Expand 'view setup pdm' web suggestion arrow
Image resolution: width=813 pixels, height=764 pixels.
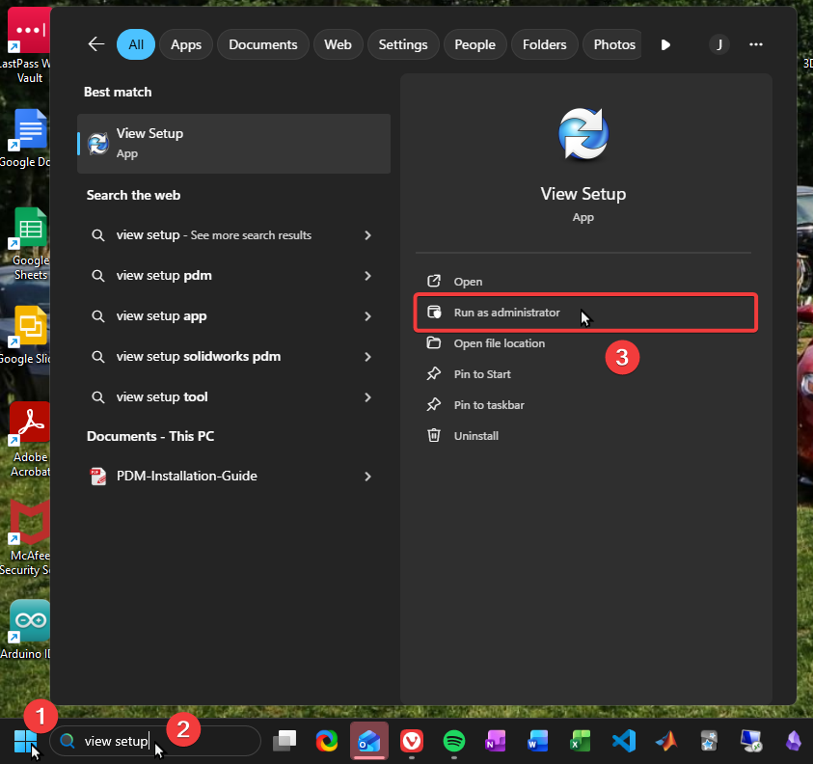click(367, 276)
